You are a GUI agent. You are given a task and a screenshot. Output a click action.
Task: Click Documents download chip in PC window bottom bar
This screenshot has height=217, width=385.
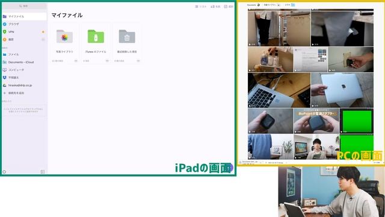pyautogui.click(x=250, y=162)
